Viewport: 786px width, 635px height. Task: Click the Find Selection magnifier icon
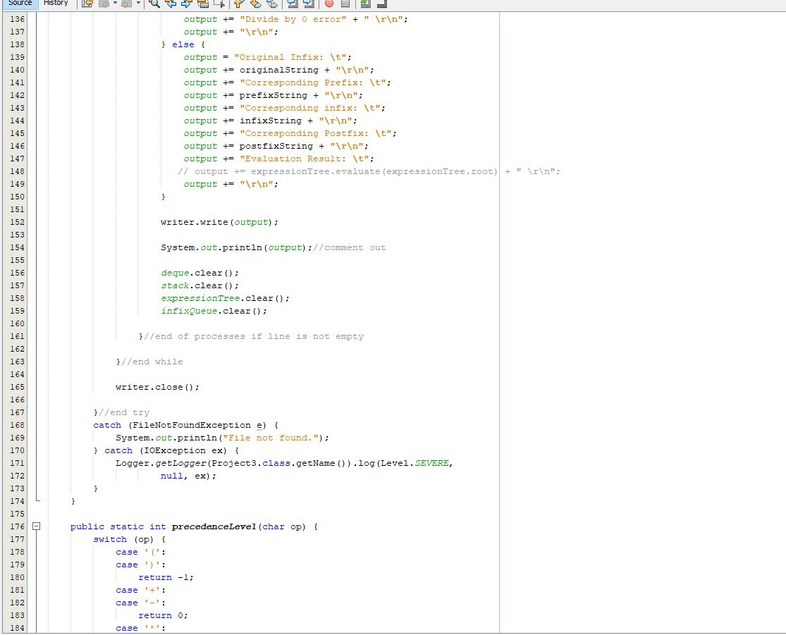click(x=155, y=4)
